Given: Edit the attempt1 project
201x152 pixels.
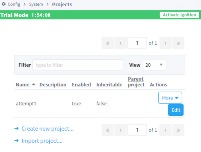Looking at the screenshot, I should pyautogui.click(x=176, y=110).
